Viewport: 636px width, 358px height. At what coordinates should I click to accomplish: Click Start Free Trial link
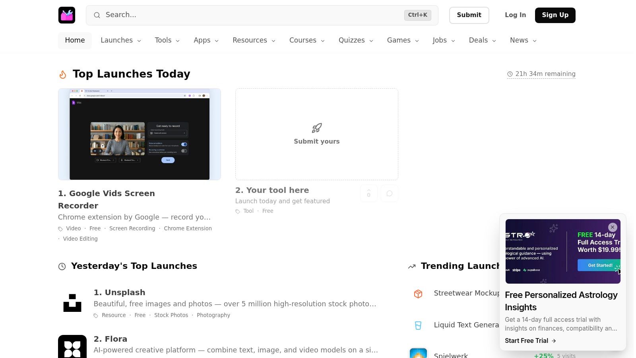pos(530,341)
